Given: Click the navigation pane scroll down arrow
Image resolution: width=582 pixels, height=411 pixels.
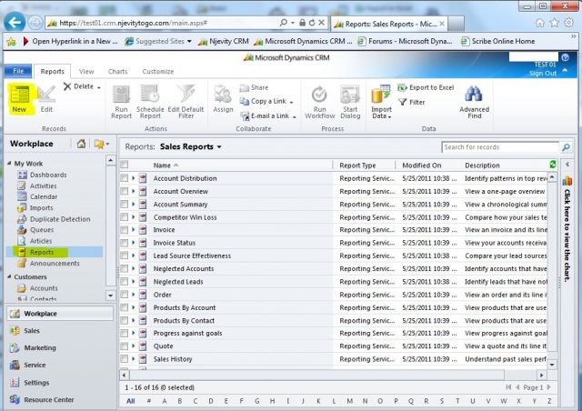Looking at the screenshot, I should (x=111, y=296).
